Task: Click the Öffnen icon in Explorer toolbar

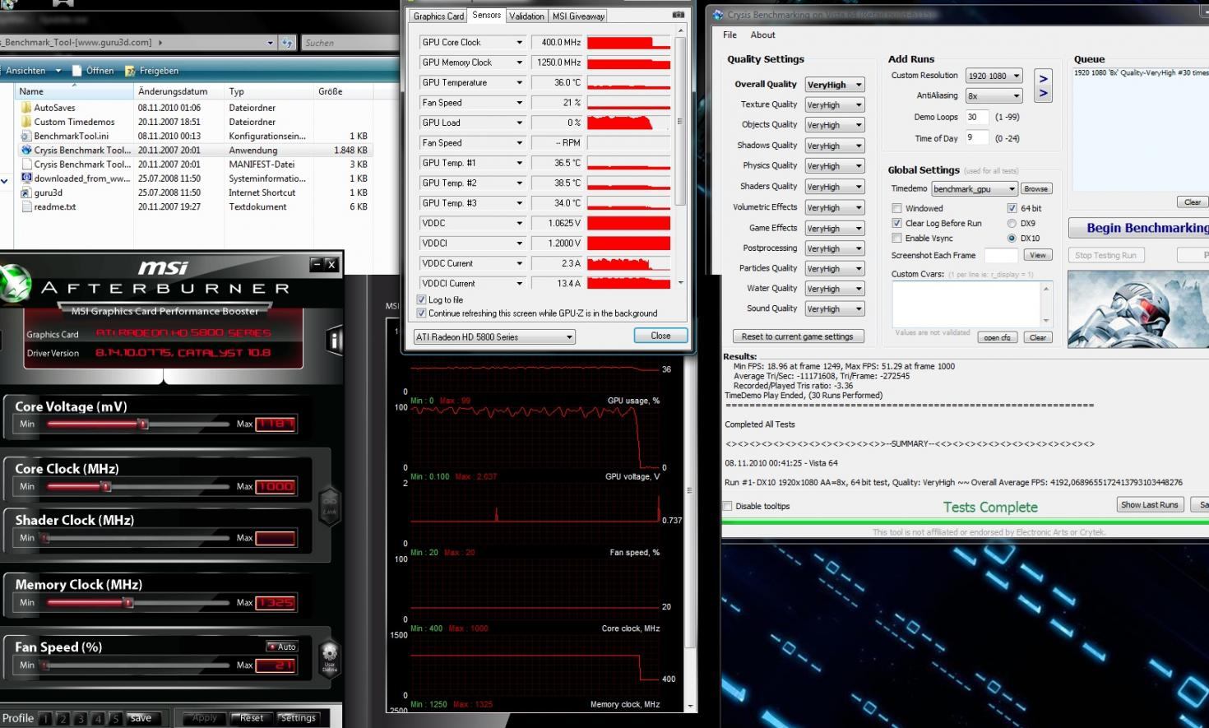Action: [x=77, y=71]
